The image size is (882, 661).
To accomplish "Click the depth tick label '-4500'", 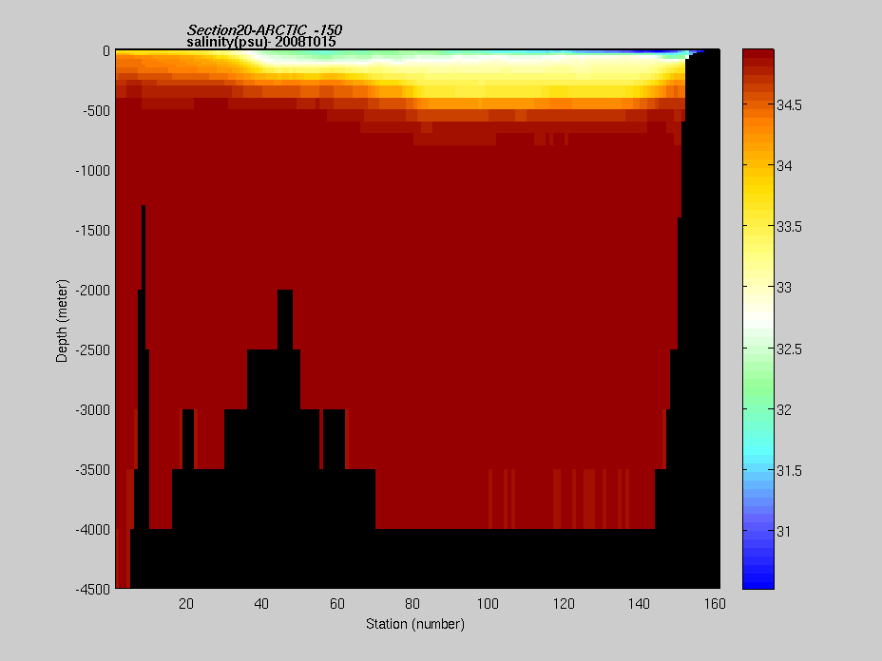I will click(x=93, y=590).
